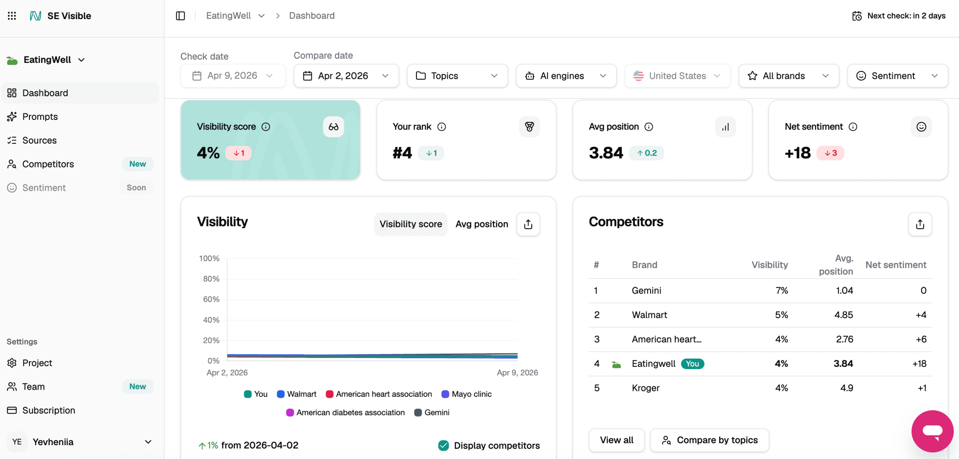
Task: Open the pink chat support bubble
Action: click(932, 431)
